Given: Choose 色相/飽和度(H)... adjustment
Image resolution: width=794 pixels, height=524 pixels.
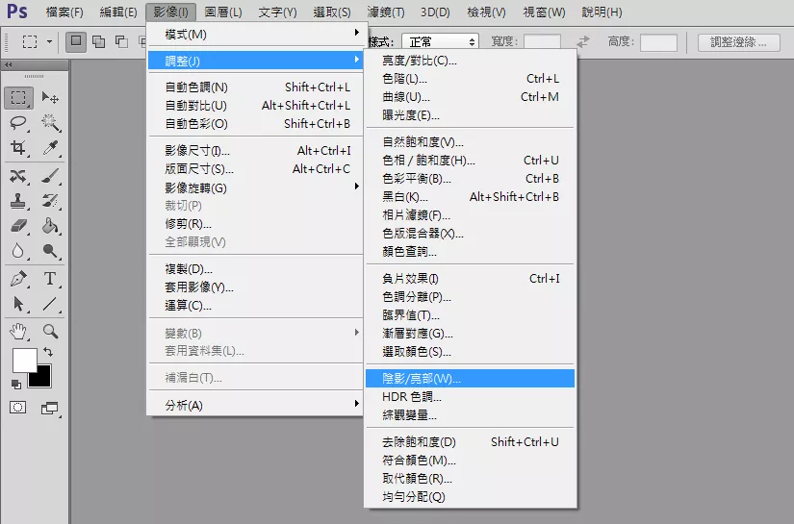Looking at the screenshot, I should coord(470,161).
